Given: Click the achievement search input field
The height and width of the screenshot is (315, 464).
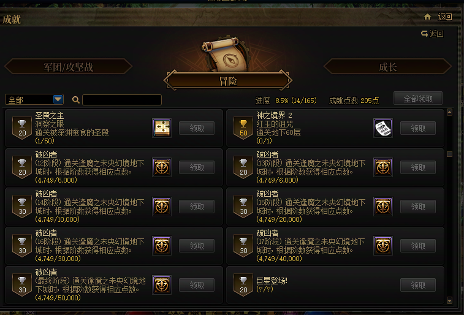Looking at the screenshot, I should [x=122, y=100].
